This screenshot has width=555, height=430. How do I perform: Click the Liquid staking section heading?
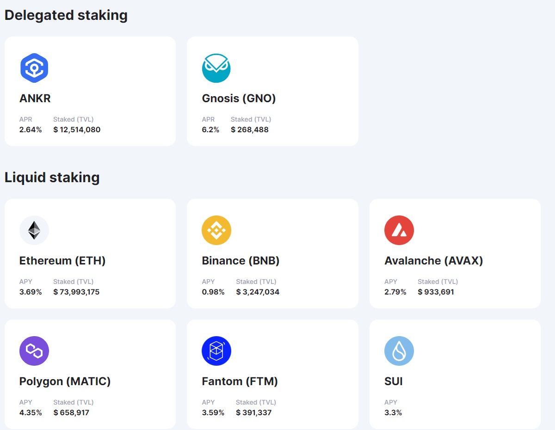click(52, 178)
